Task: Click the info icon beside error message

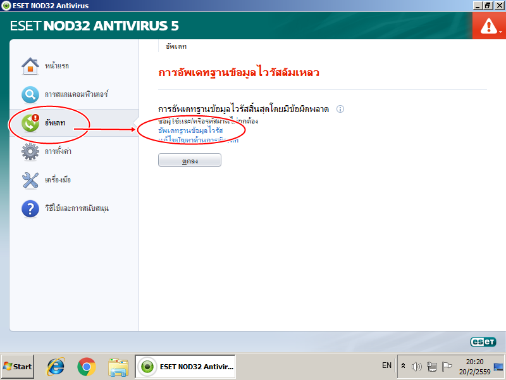Action: pyautogui.click(x=340, y=109)
